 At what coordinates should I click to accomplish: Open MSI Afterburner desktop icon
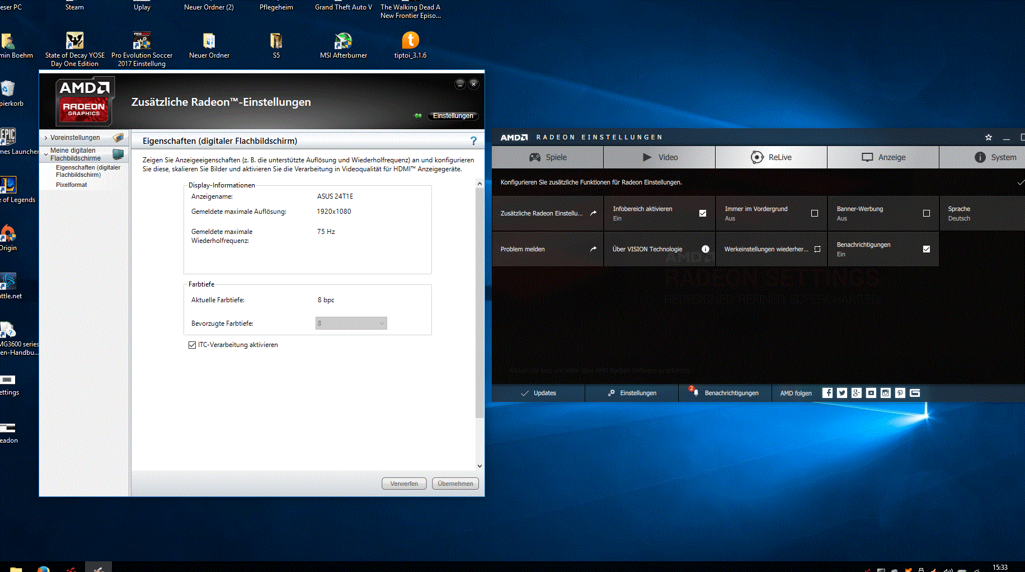click(x=344, y=45)
